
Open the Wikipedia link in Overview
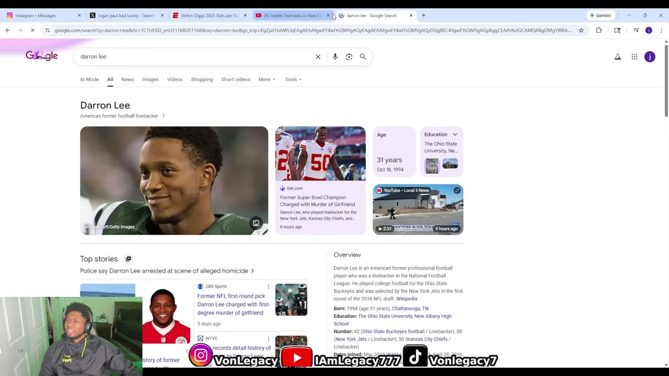407,299
